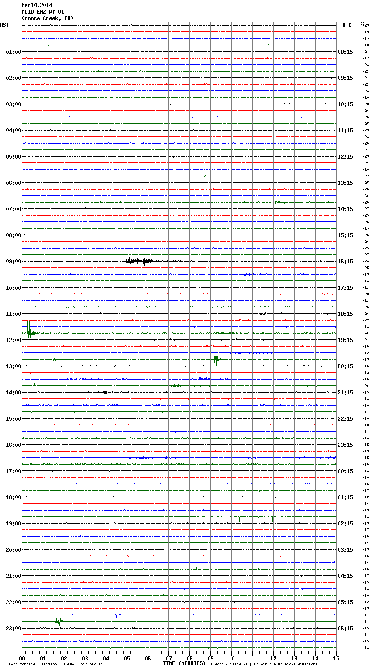Select the 08:00 MST time label
The width and height of the screenshot is (371, 670).
click(14, 235)
